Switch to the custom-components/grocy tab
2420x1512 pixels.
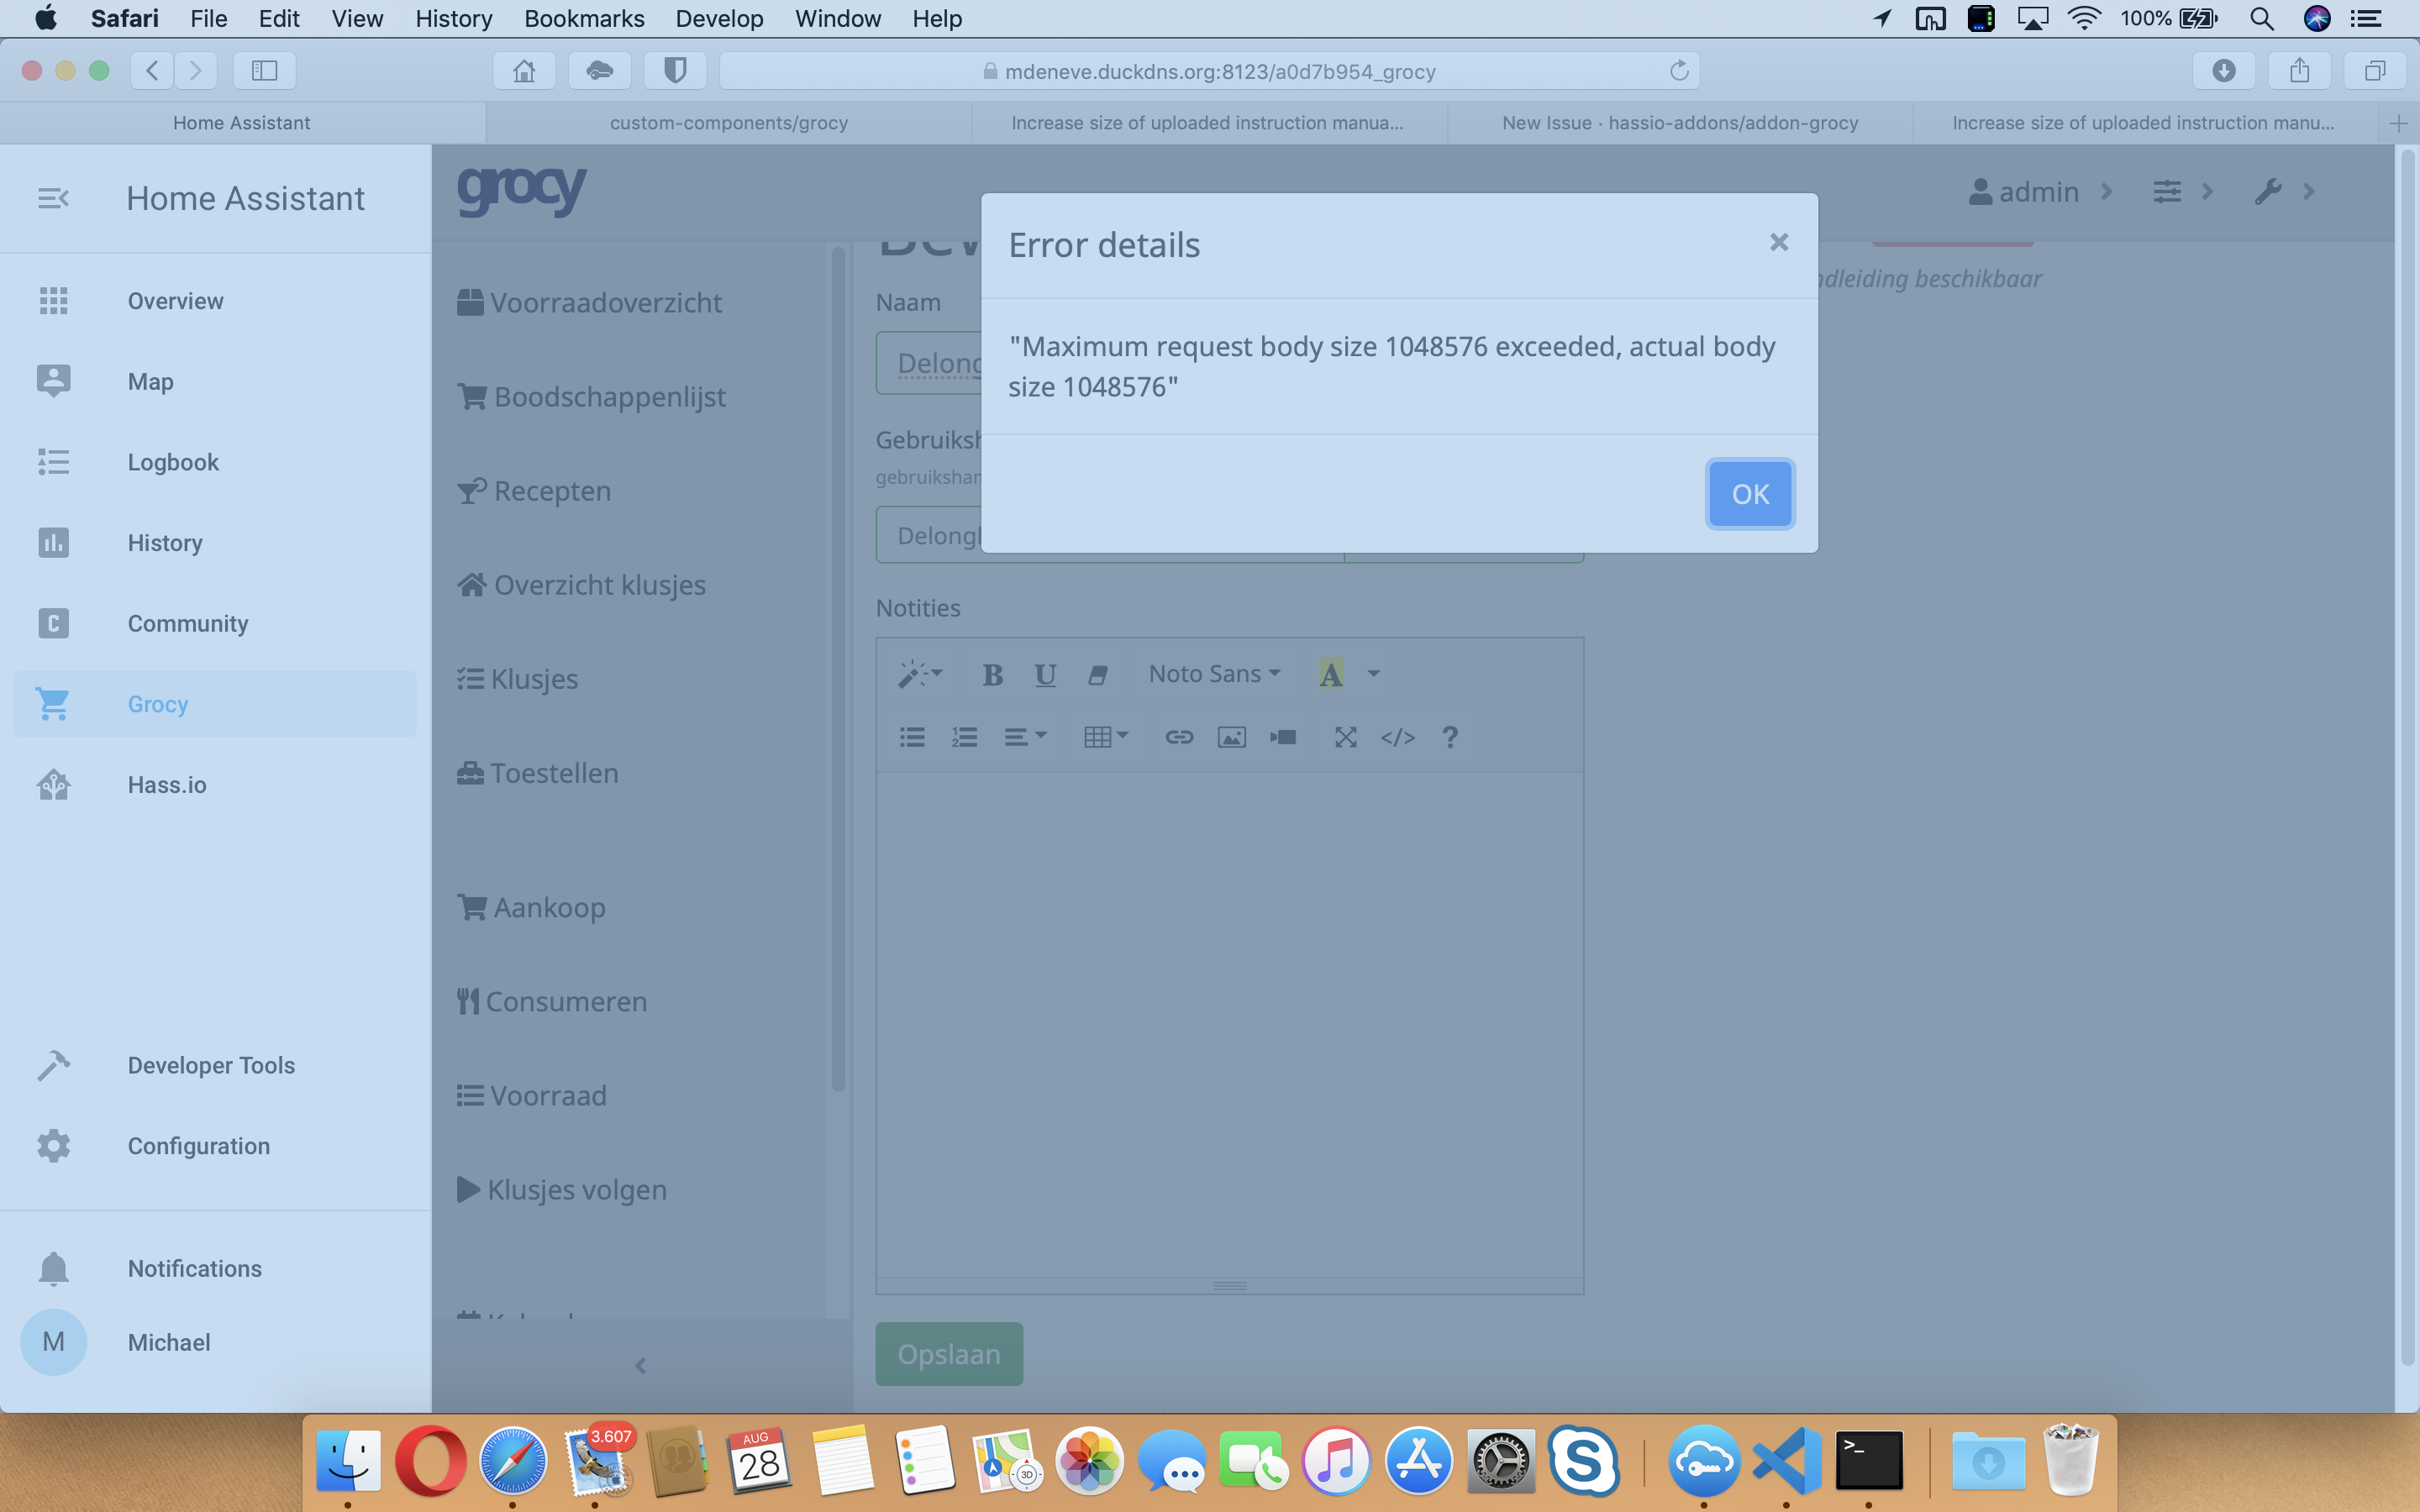728,122
